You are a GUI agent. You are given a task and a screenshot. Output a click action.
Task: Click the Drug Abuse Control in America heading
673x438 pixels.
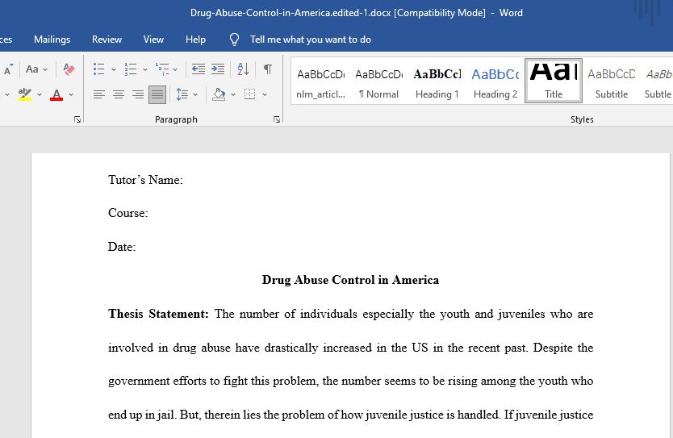coord(350,280)
